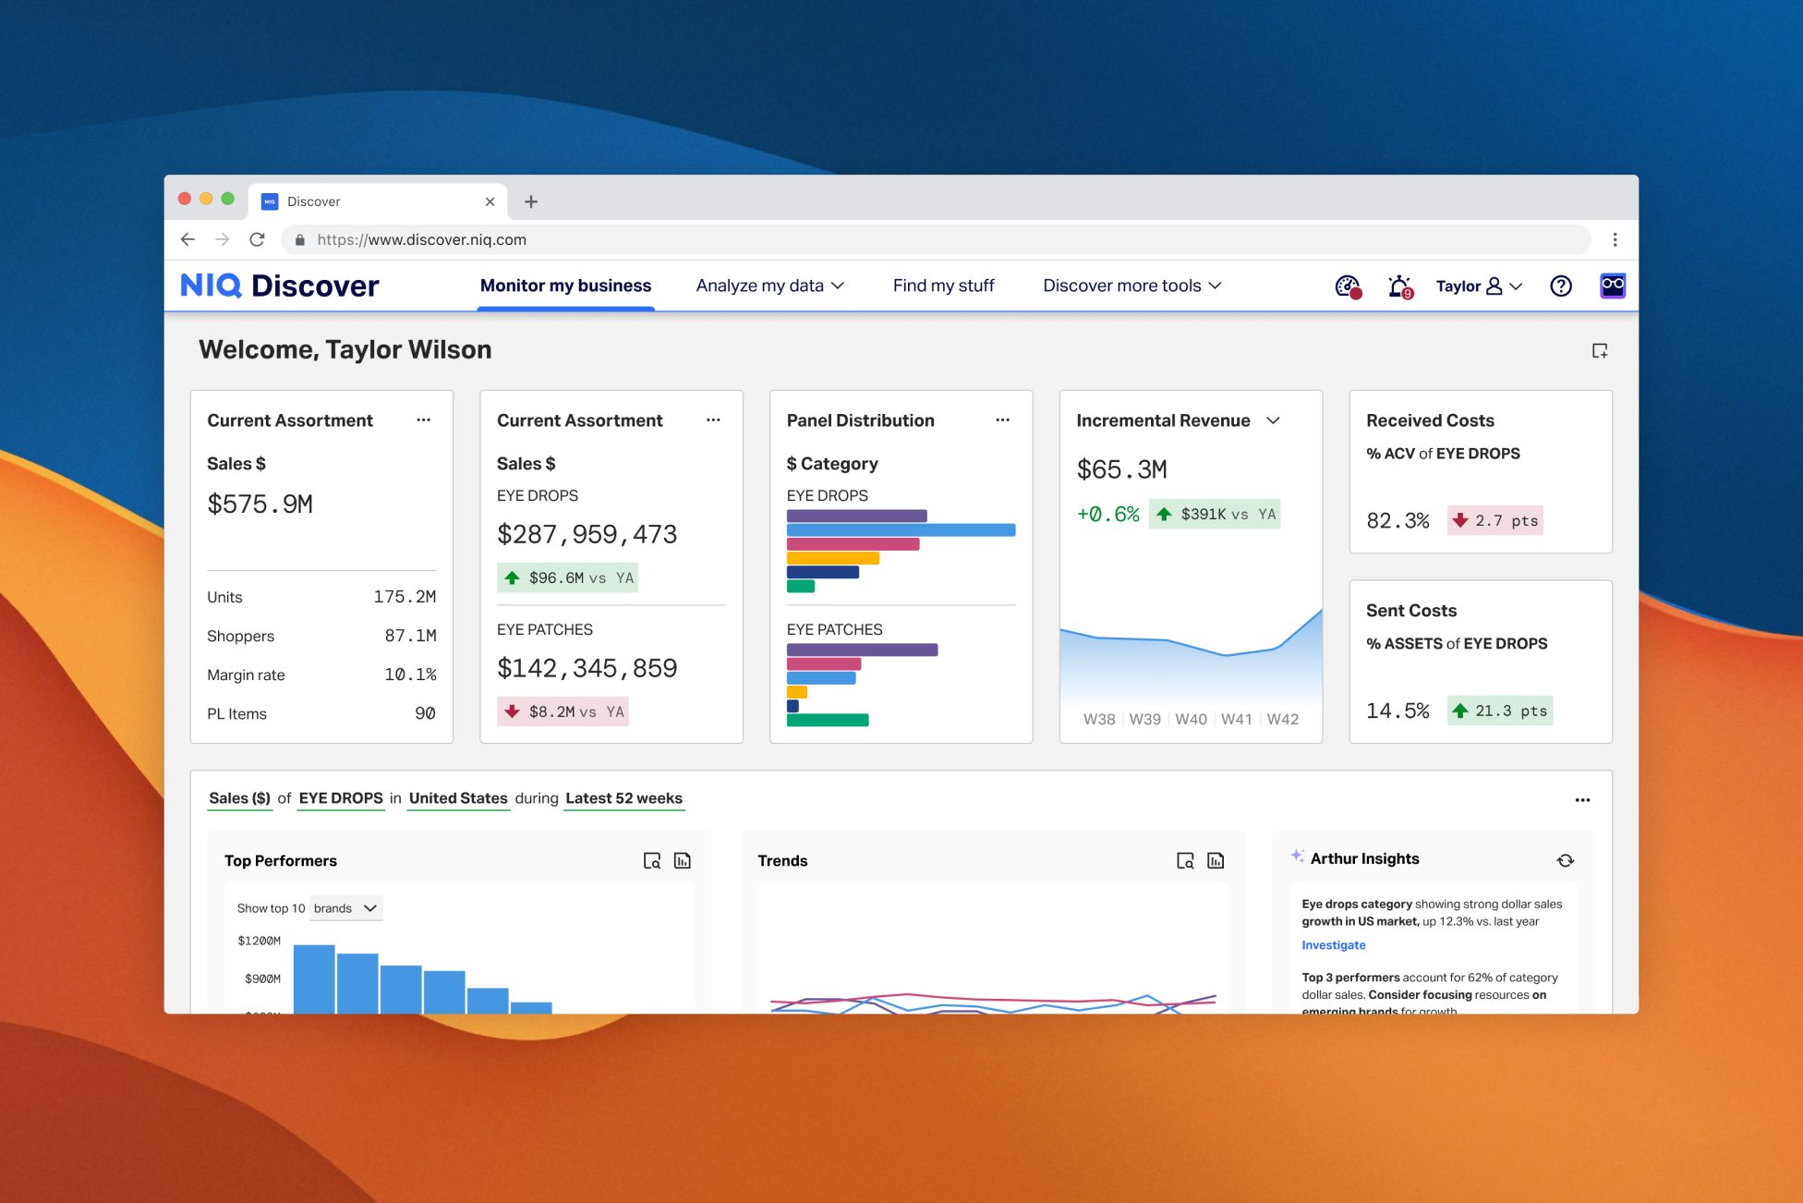The width and height of the screenshot is (1803, 1203).
Task: Click the W42 label on Incremental Revenue chart
Action: pos(1282,719)
